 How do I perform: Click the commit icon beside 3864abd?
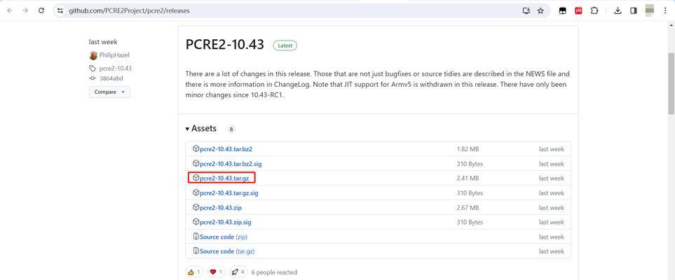click(93, 78)
